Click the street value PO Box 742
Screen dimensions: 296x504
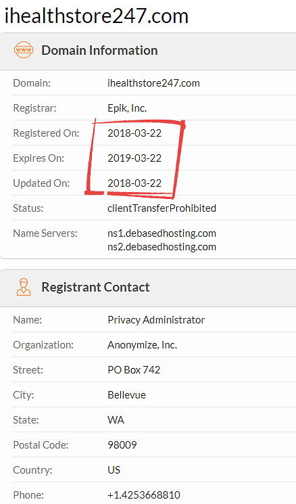click(134, 370)
